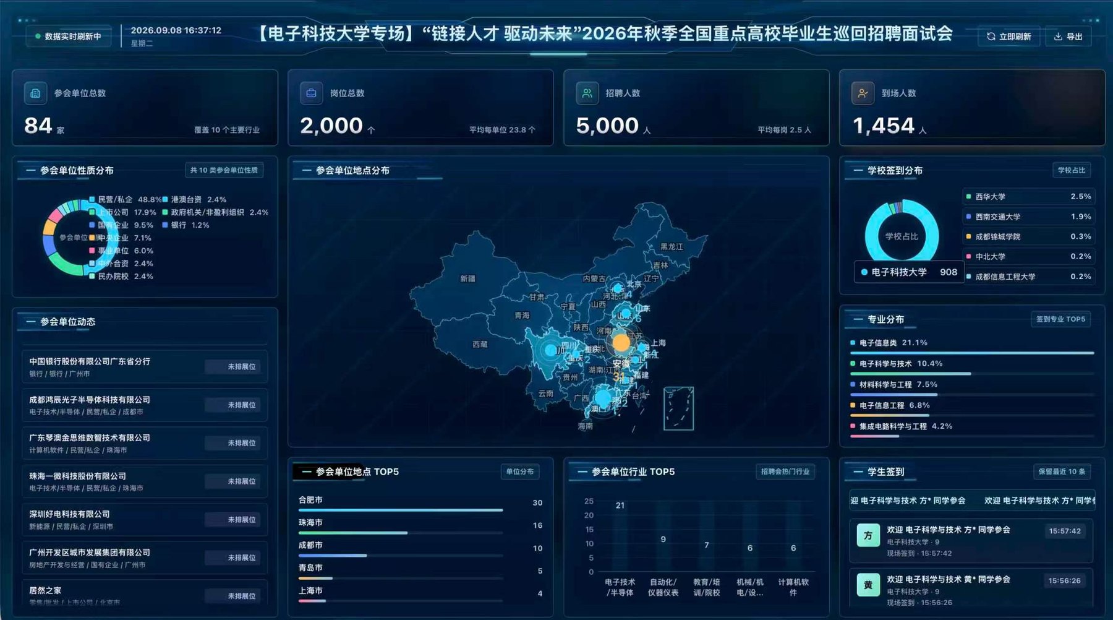
Task: Click the 导出 export button
Action: (1068, 37)
